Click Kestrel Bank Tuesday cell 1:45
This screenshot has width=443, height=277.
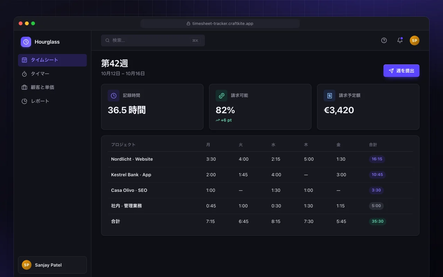tap(243, 175)
